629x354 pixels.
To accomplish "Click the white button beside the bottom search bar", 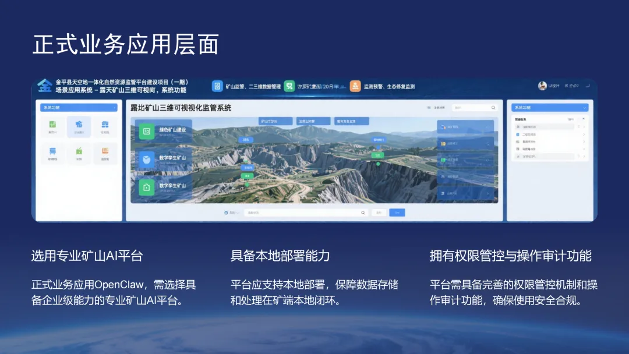I will 379,213.
